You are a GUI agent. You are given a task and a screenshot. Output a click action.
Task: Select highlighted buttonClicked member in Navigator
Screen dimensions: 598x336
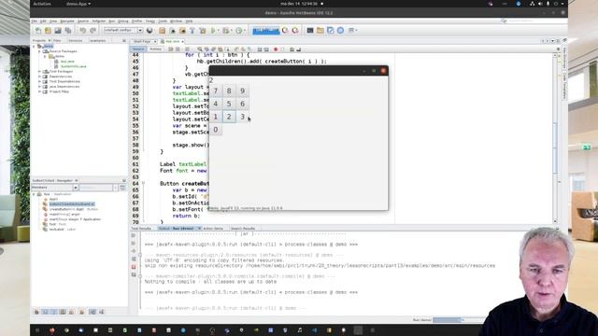point(71,204)
